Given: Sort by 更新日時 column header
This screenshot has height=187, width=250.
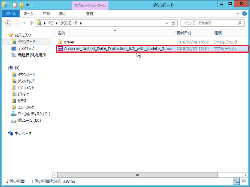Looking at the screenshot, I should (x=193, y=33).
